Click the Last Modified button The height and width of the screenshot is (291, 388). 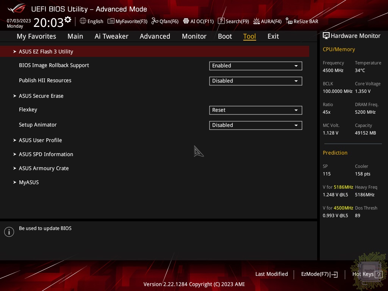(x=271, y=274)
